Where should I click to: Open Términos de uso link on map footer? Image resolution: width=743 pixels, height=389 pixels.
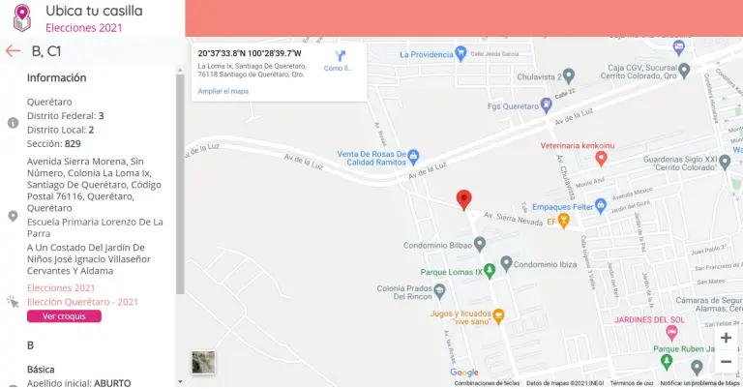631,383
